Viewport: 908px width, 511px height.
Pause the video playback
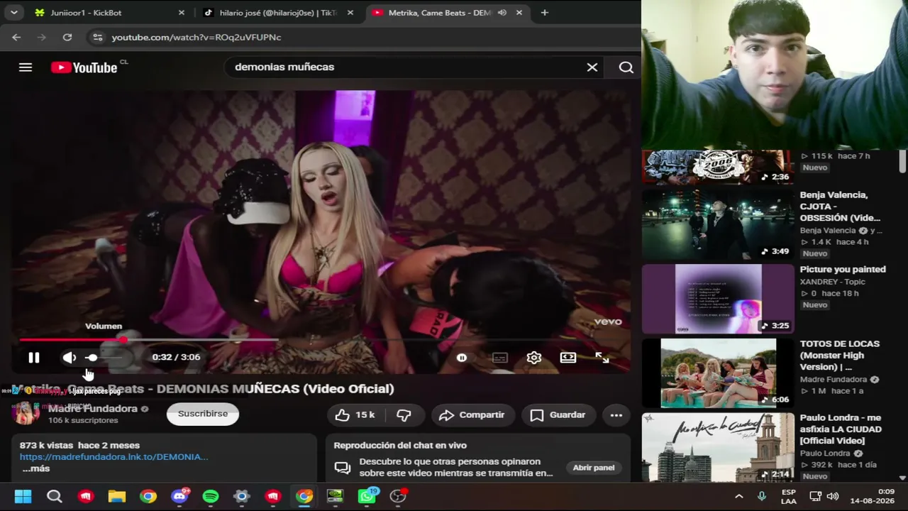point(34,358)
